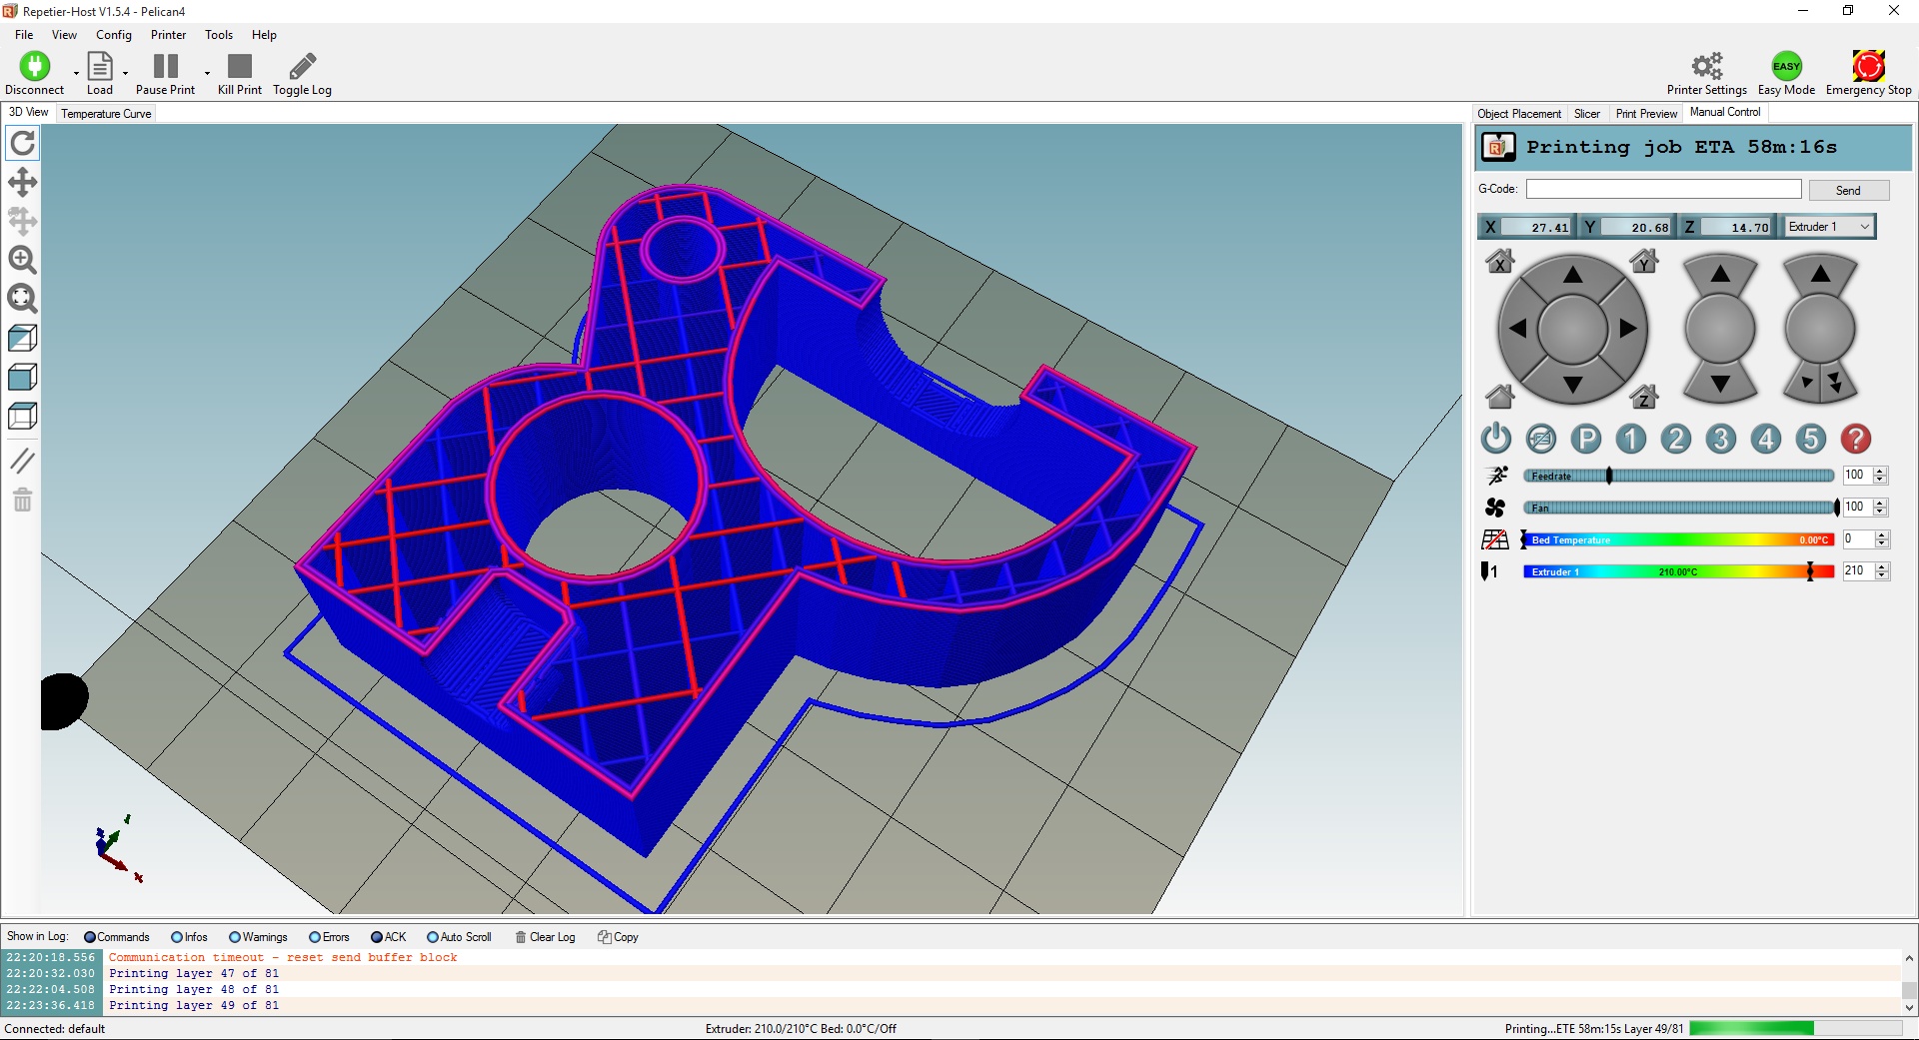Image resolution: width=1919 pixels, height=1040 pixels.
Task: Click the Send G-Code button
Action: (x=1848, y=190)
